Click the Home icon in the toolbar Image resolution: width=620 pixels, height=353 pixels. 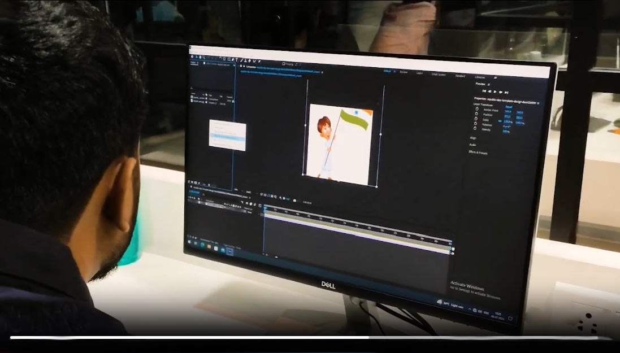pyautogui.click(x=192, y=56)
